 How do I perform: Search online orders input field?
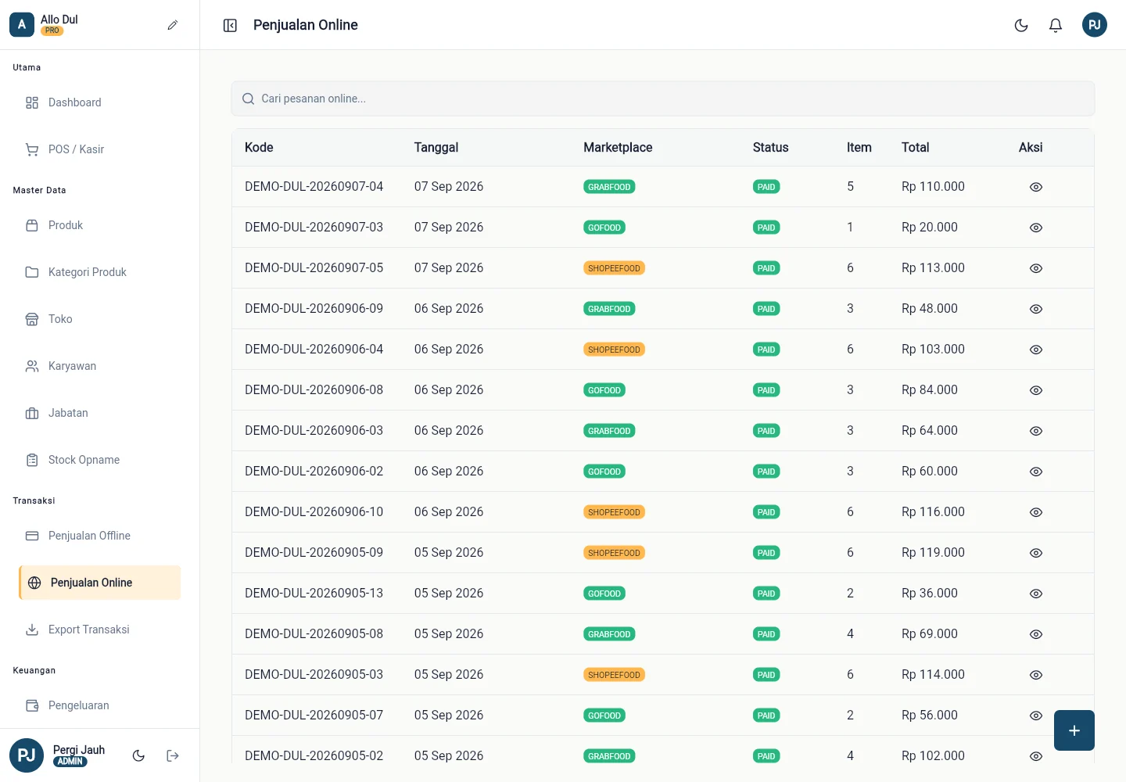tap(663, 99)
